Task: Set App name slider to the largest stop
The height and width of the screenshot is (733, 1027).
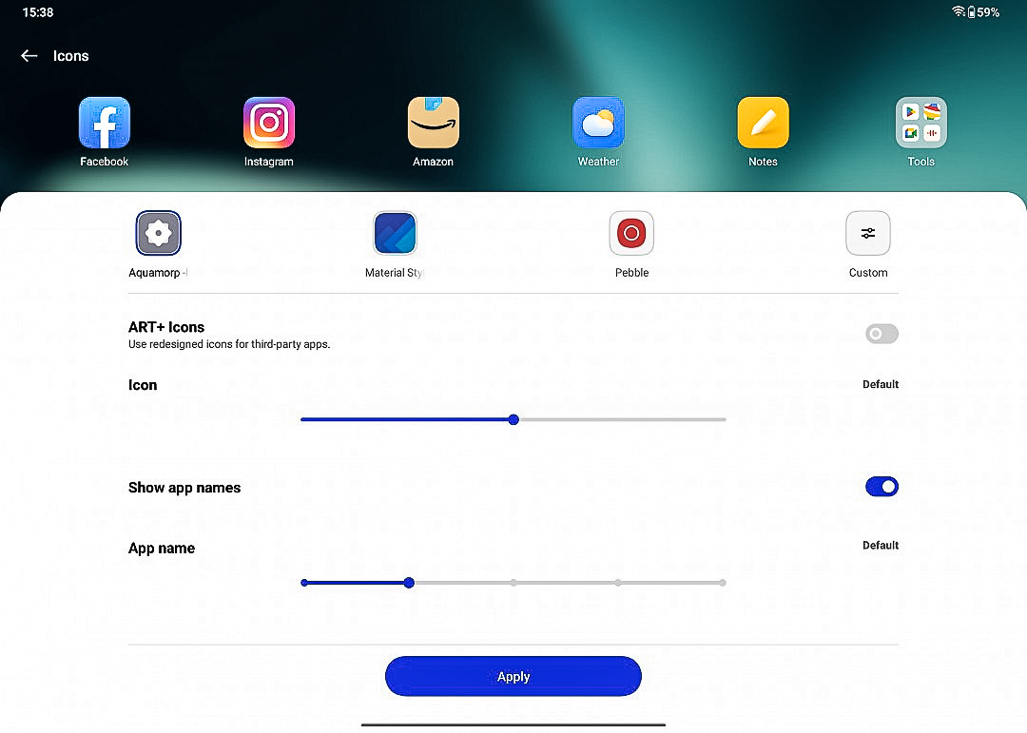Action: (x=723, y=583)
